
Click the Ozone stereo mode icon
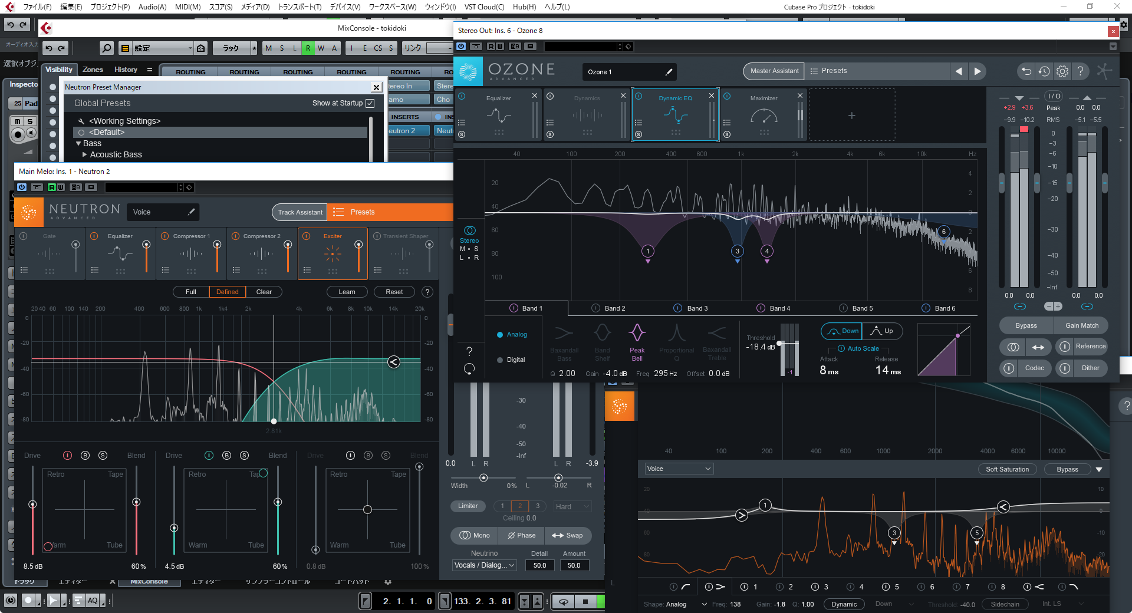click(470, 230)
